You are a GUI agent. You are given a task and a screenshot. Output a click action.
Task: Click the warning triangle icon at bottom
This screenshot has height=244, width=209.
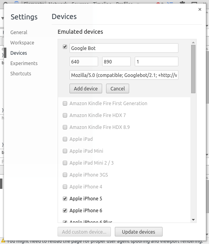[x=3, y=241]
